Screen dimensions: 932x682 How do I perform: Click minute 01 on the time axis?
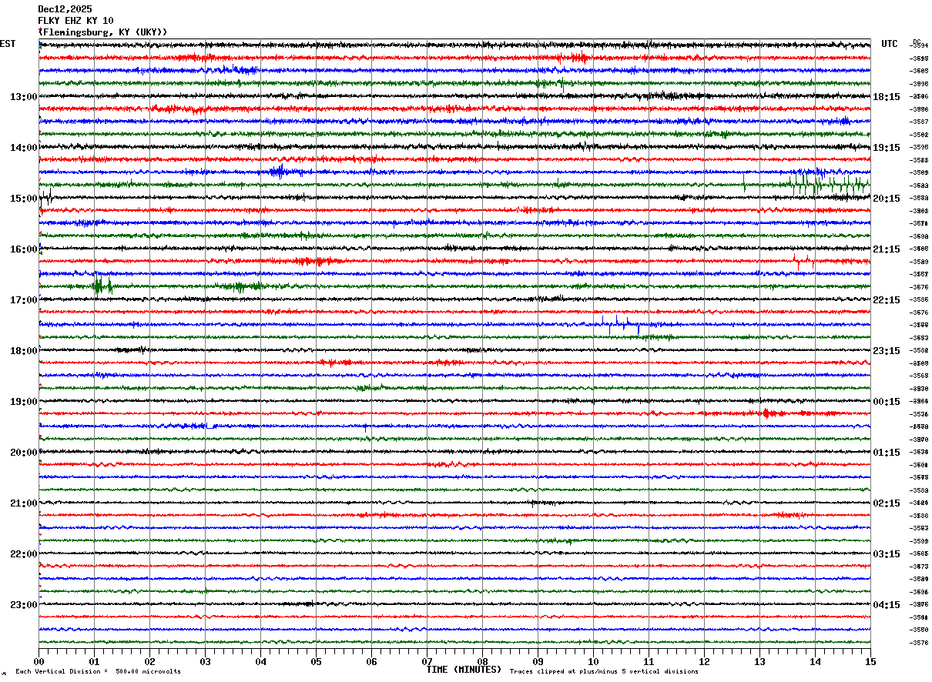(x=94, y=662)
